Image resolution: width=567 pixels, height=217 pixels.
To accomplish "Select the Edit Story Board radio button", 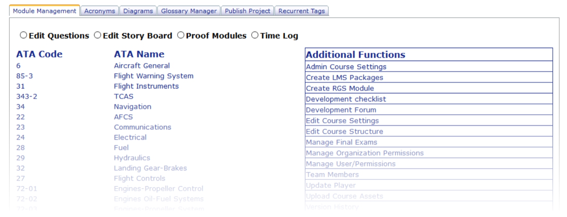I will 97,36.
